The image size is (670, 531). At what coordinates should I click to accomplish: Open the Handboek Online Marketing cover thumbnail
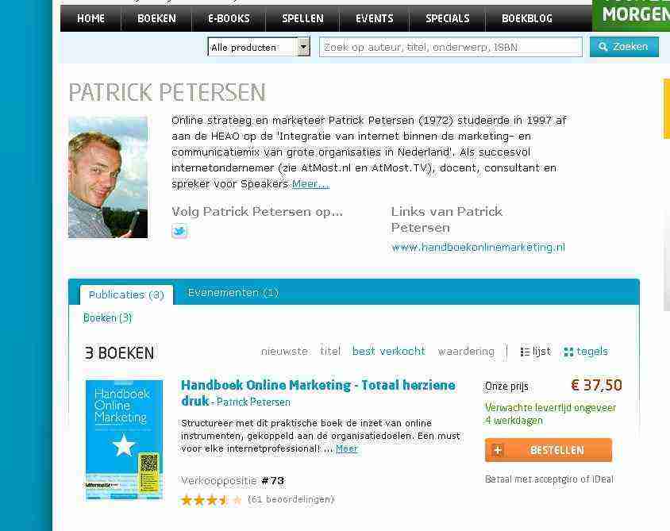[x=124, y=440]
